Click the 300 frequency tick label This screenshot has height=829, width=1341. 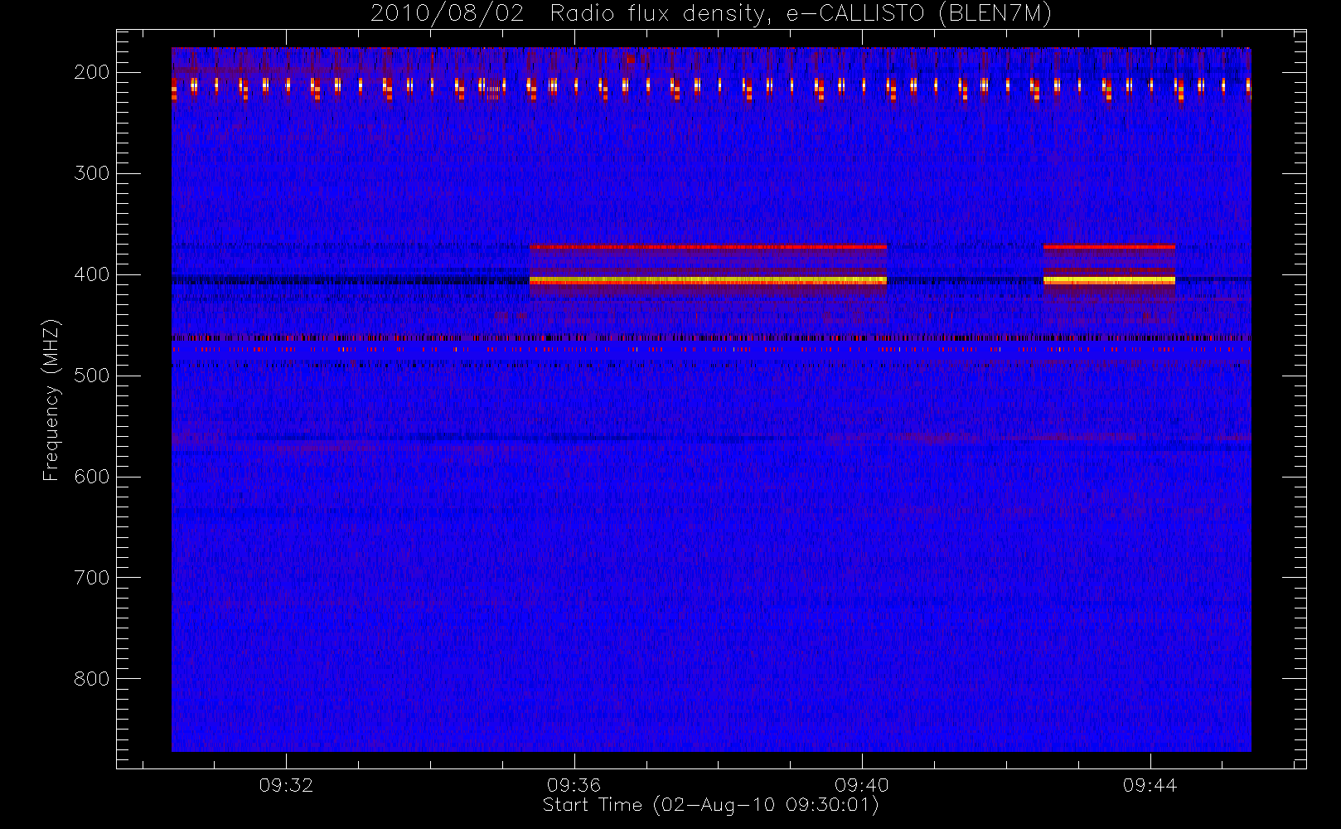[92, 173]
